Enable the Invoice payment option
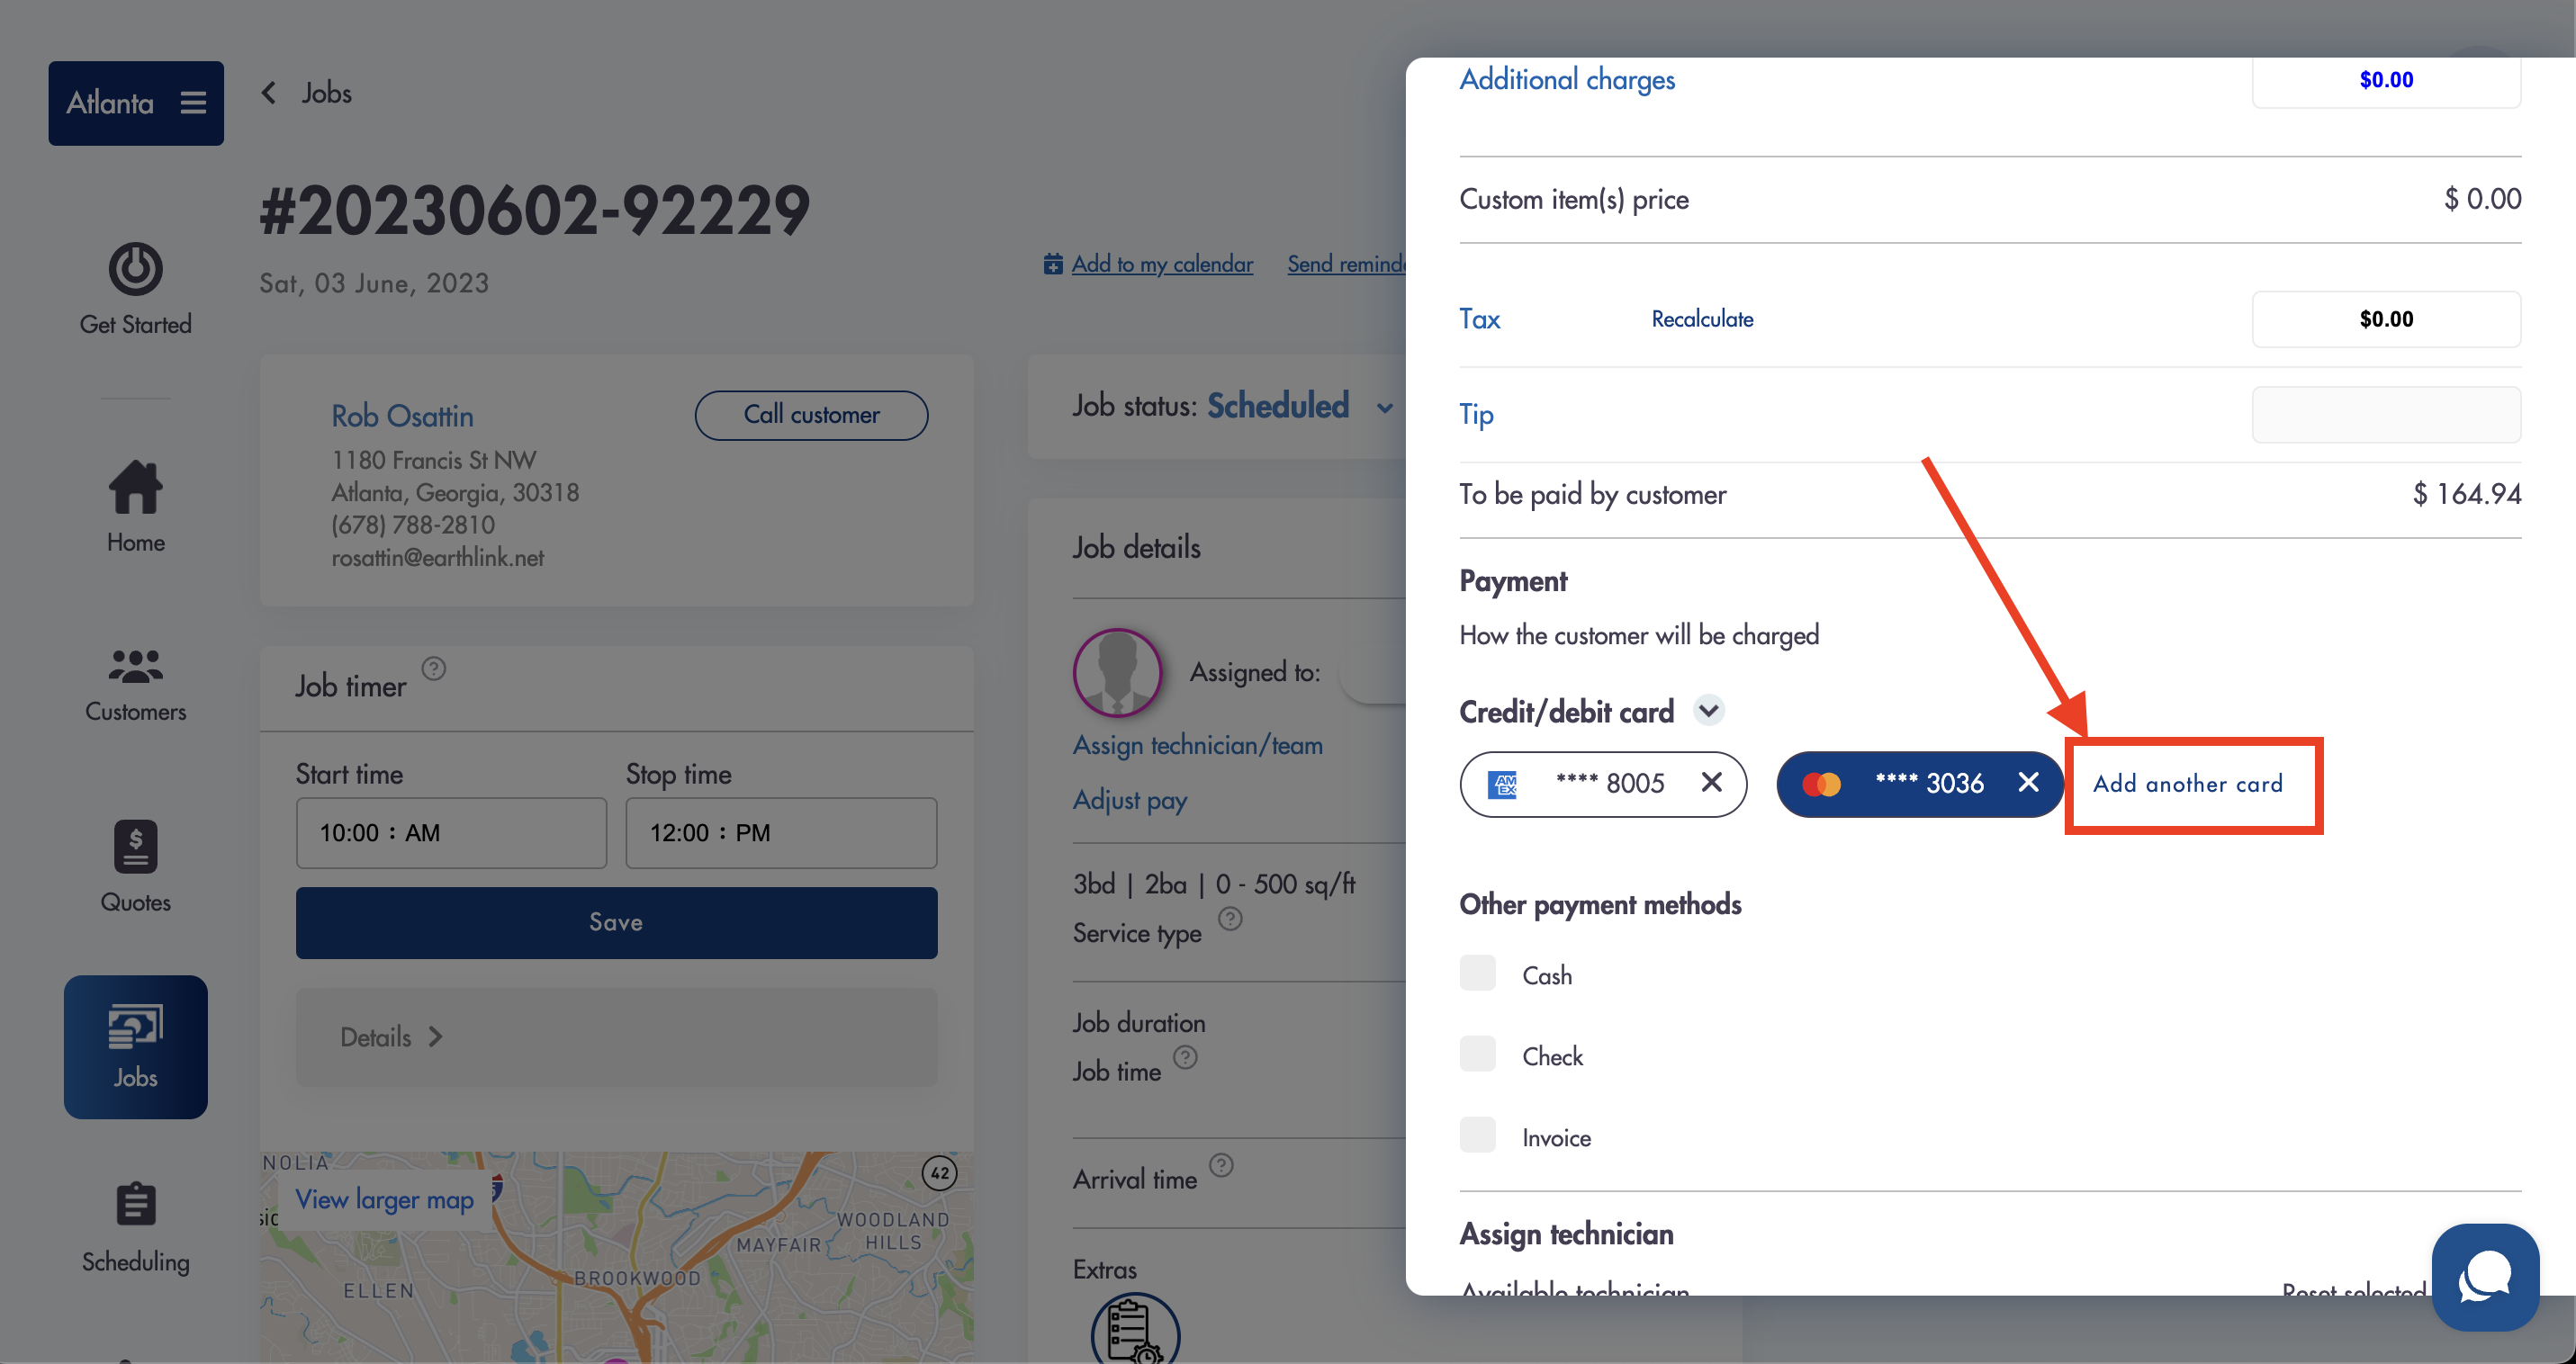 [1477, 1135]
